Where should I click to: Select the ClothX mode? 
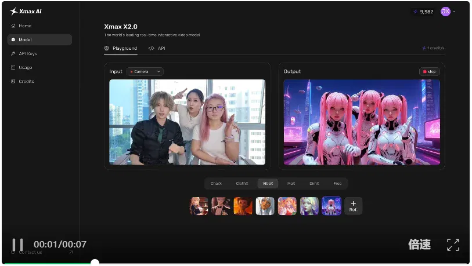(x=242, y=184)
